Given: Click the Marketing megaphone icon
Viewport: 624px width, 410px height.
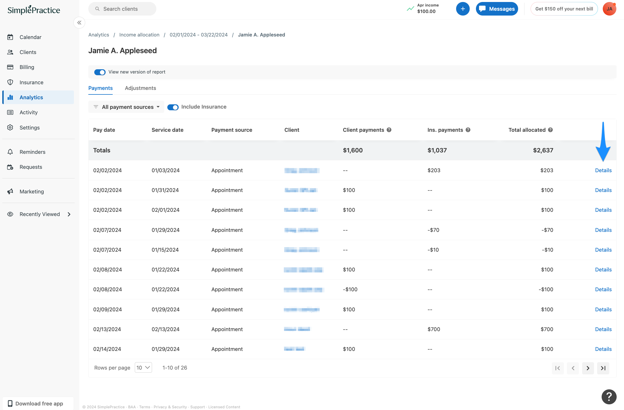Looking at the screenshot, I should 10,191.
